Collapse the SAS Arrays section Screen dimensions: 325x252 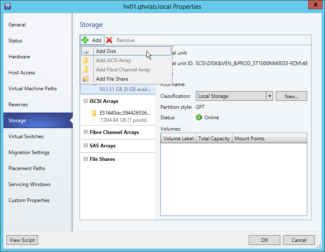(x=85, y=146)
